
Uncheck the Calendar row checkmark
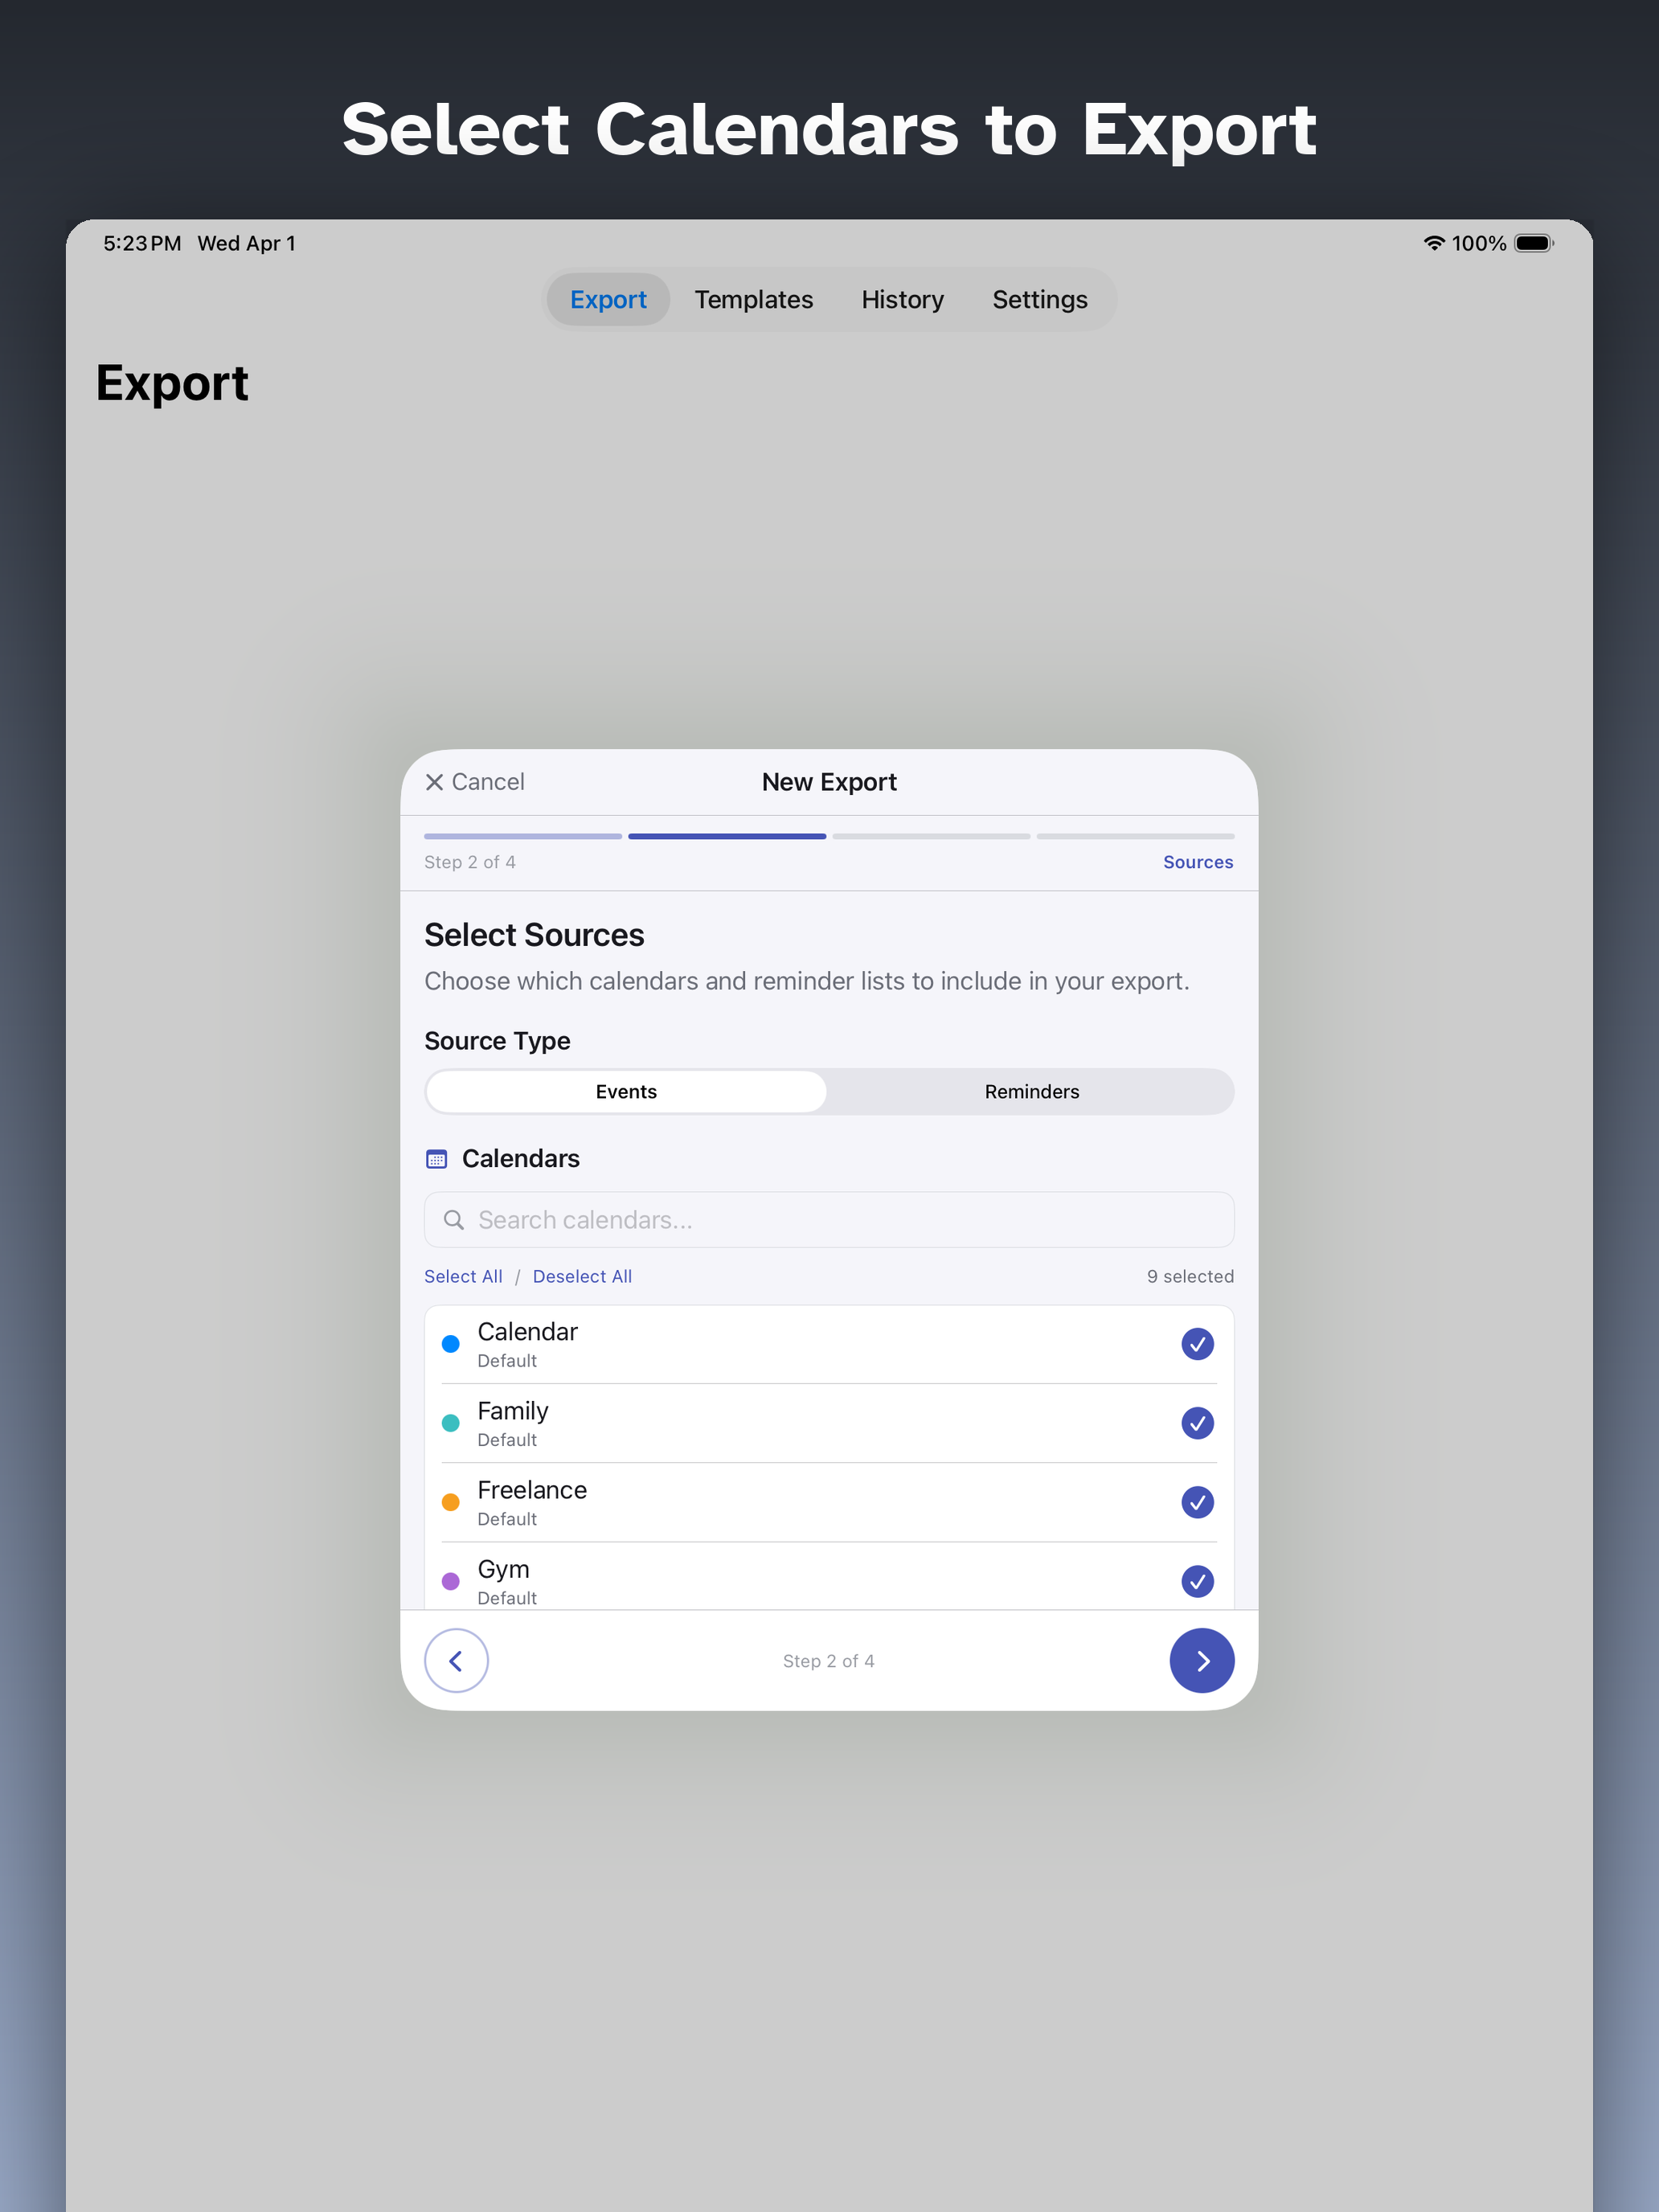[x=1197, y=1344]
